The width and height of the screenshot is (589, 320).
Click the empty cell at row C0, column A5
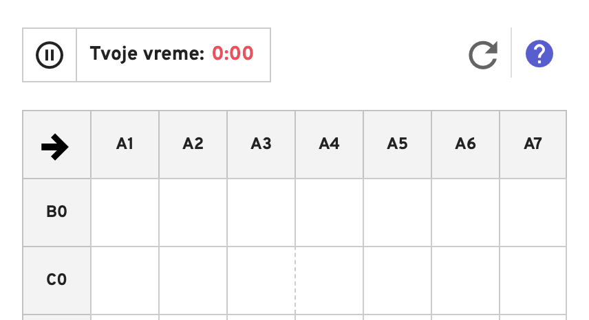click(x=398, y=280)
